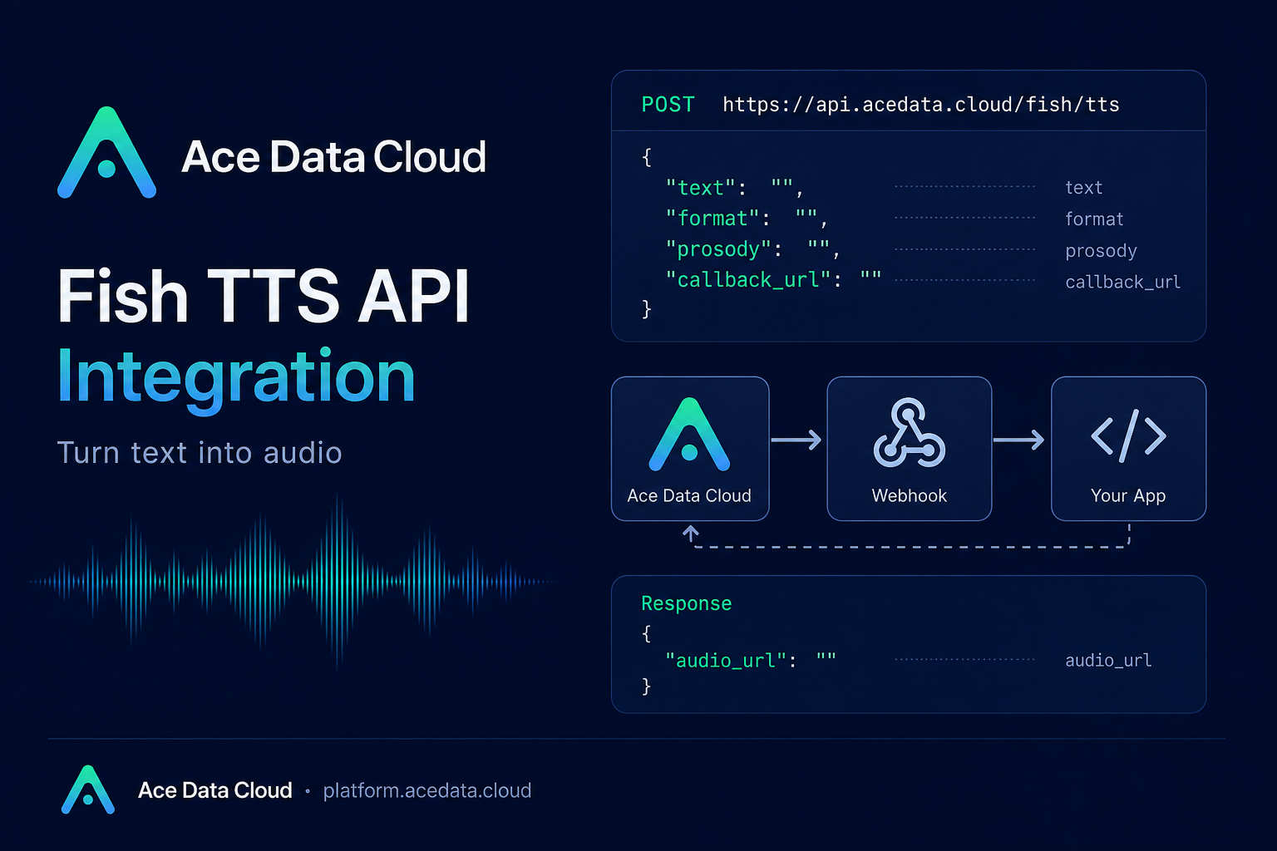Click the Your App code brackets icon

1128,435
